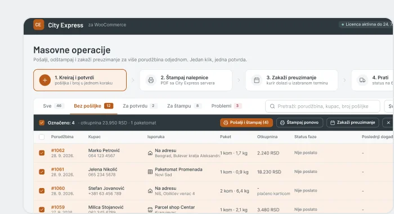Click Paketomat Promenada delivery text

pyautogui.click(x=178, y=170)
